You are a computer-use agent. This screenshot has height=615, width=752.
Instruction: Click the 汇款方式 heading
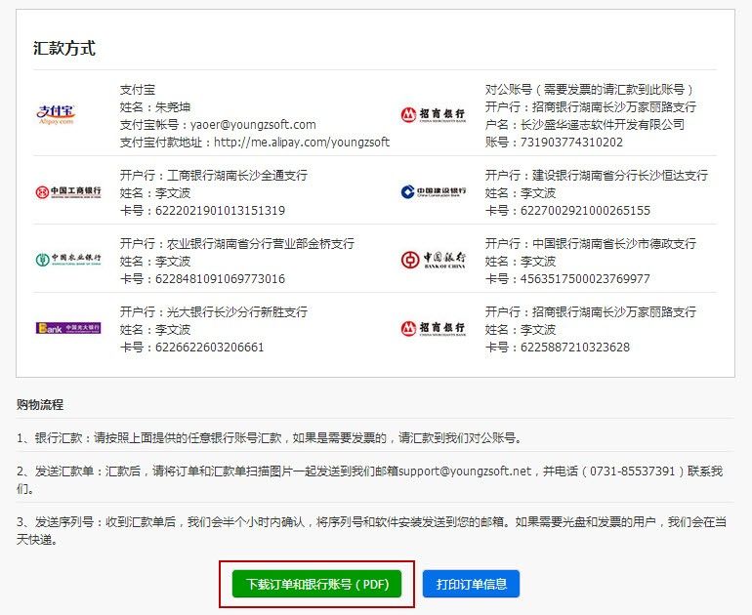pos(64,49)
